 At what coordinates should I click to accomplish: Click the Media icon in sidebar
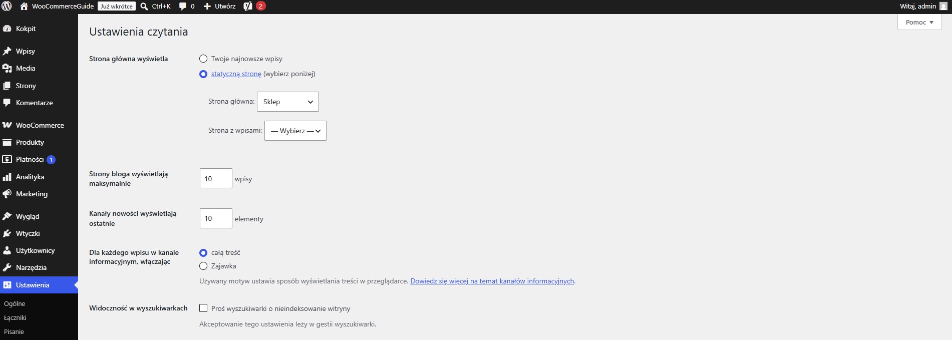tap(7, 68)
